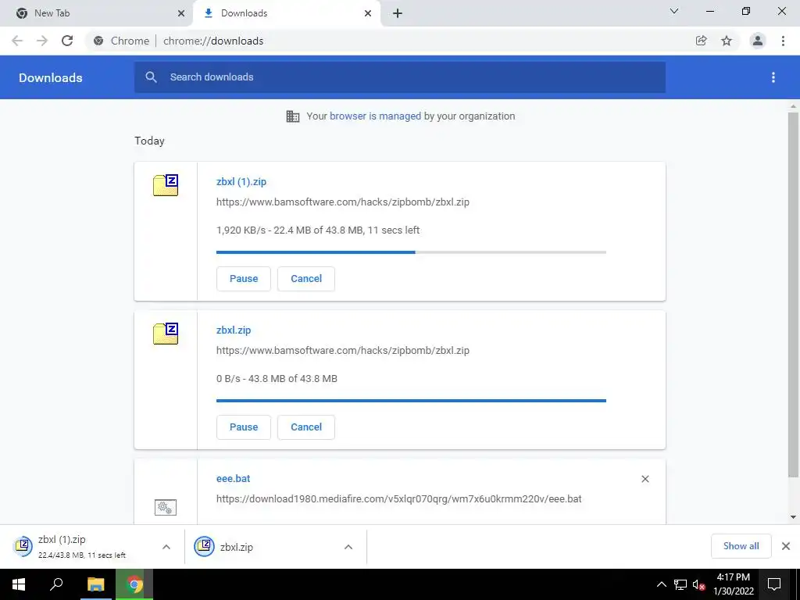The image size is (800, 600).
Task: Close the downloads shelf bar
Action: click(x=786, y=546)
